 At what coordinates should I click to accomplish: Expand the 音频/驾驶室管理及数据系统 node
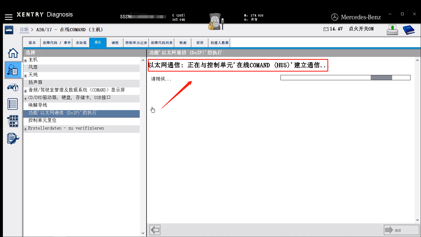[25, 91]
